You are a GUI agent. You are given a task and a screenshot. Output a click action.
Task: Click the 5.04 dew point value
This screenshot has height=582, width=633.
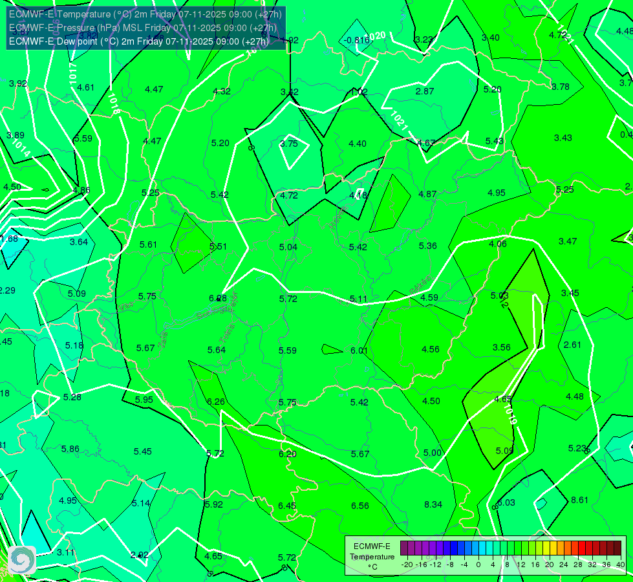click(288, 247)
